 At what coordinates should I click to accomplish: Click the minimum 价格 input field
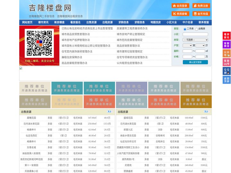coord(187,57)
